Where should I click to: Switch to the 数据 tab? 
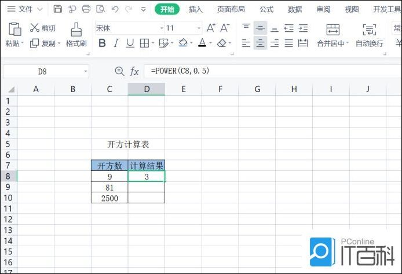(x=295, y=9)
